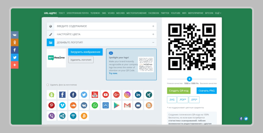Click the green 'Создать QR-код' button

[x=179, y=91]
